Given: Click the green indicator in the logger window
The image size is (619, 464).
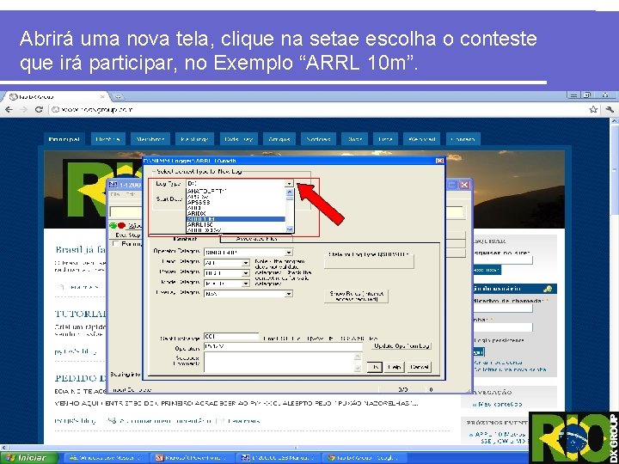Looking at the screenshot, I should 113,225.
